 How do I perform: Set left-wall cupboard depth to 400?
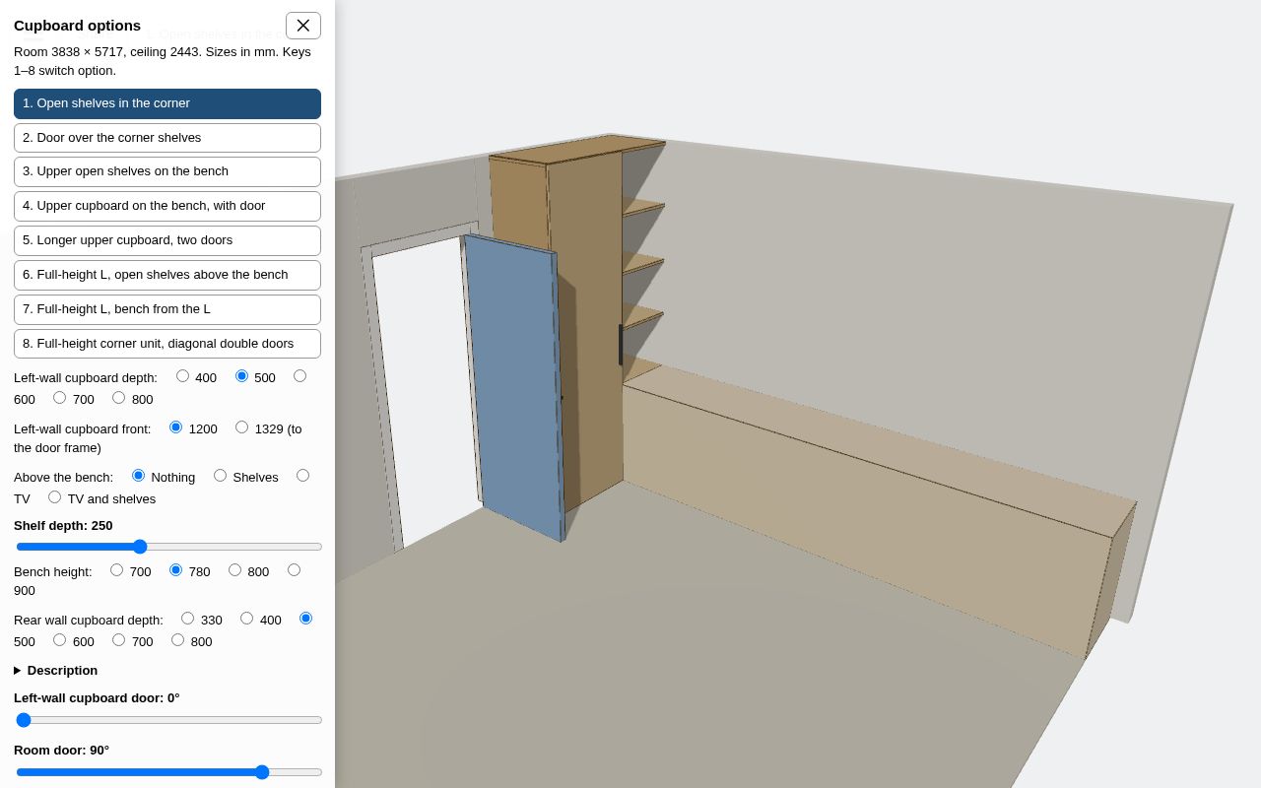click(x=182, y=376)
